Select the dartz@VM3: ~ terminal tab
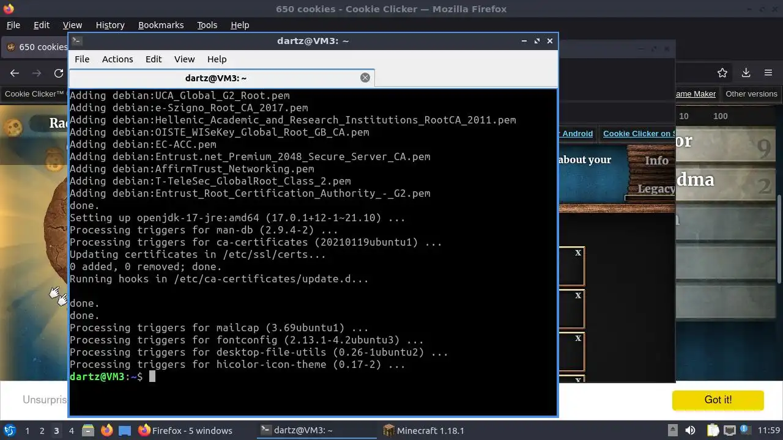 click(x=216, y=78)
